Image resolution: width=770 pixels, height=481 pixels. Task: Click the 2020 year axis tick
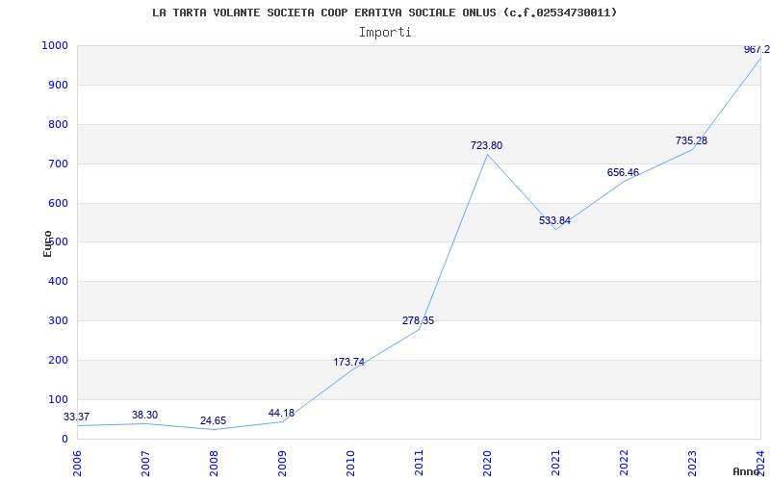coord(487,462)
